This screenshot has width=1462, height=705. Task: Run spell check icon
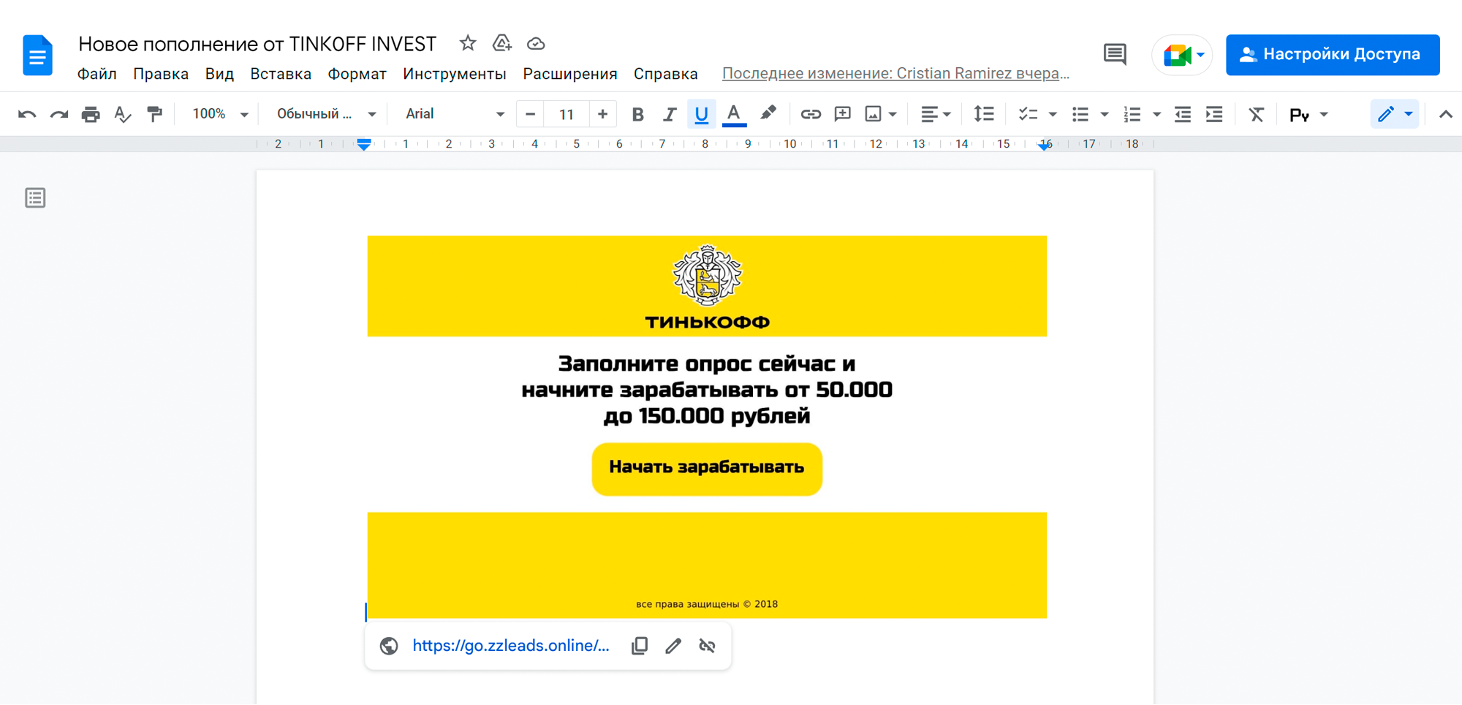pyautogui.click(x=123, y=114)
